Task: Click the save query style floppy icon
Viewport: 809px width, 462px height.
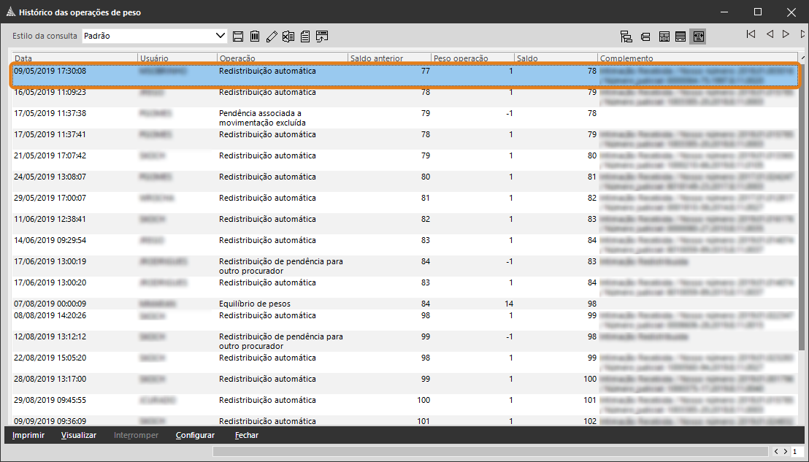Action: coord(238,36)
